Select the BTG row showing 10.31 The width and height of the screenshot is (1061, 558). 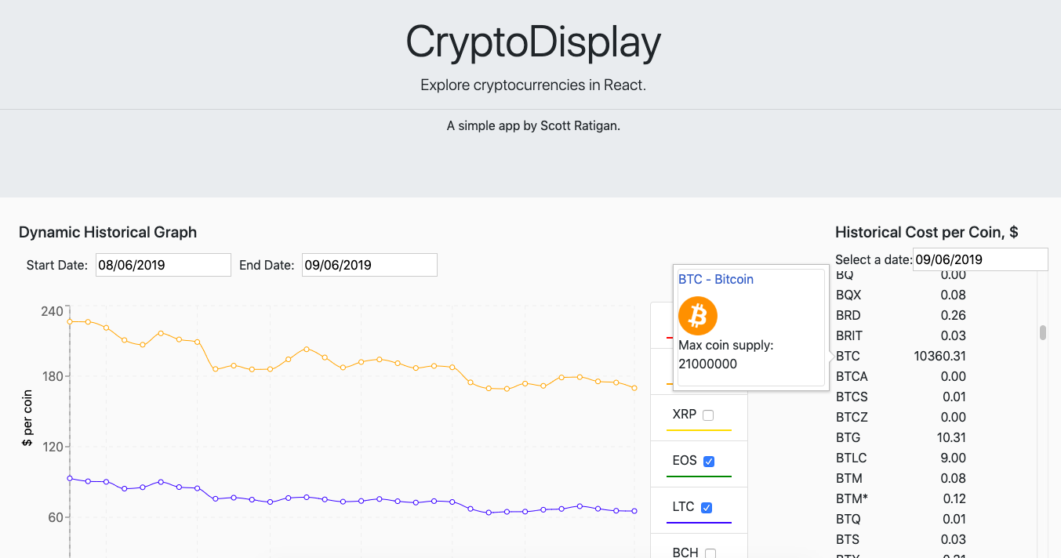pos(900,437)
